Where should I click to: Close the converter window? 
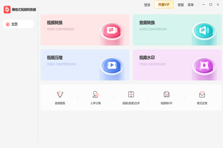pyautogui.click(x=218, y=4)
